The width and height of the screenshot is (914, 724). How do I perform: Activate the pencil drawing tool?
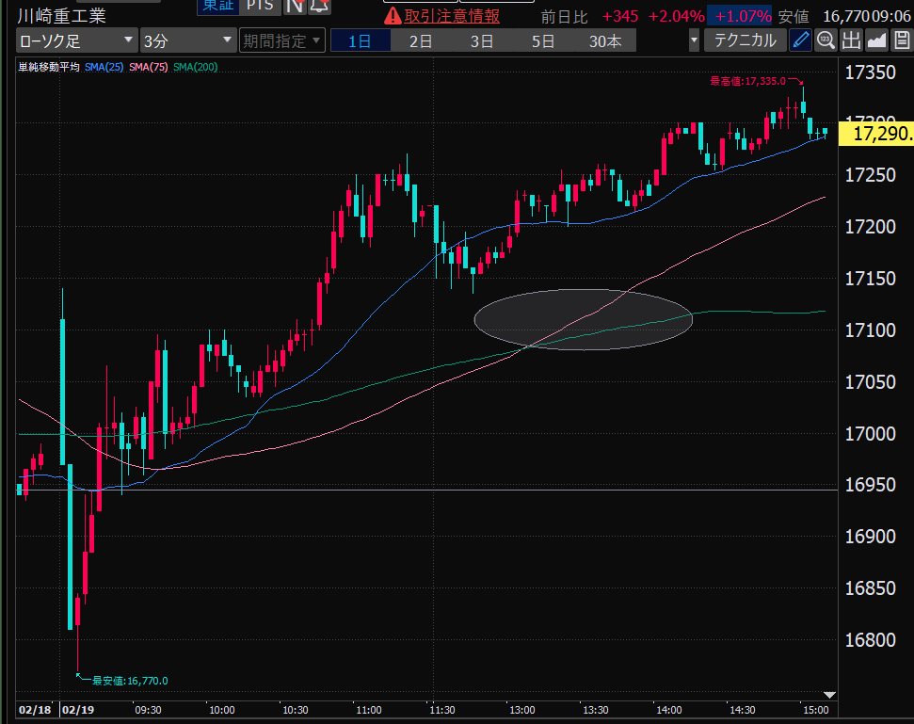click(x=800, y=40)
